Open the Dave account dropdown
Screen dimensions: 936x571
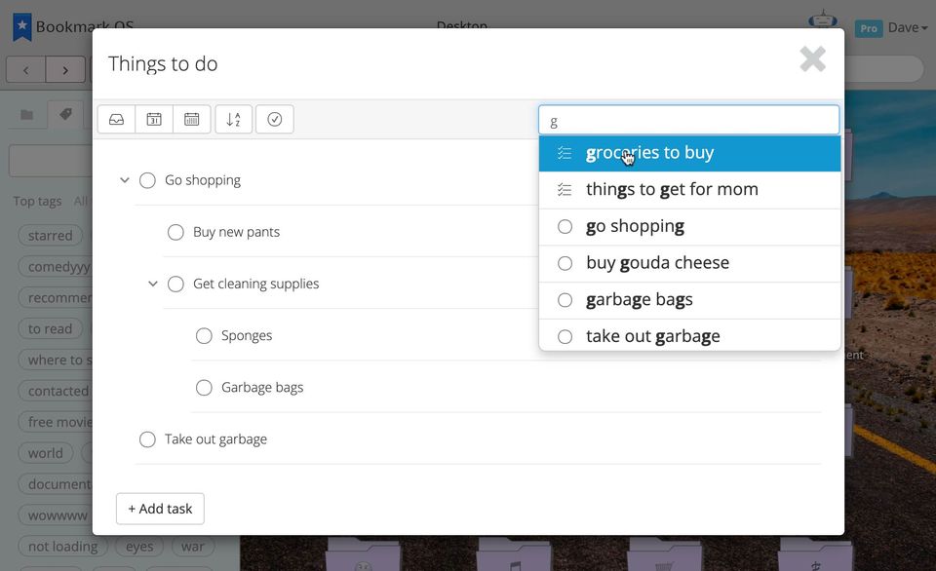(908, 27)
